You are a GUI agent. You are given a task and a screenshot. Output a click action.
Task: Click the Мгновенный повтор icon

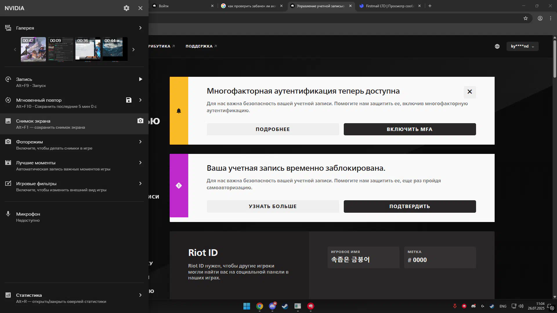(x=8, y=100)
